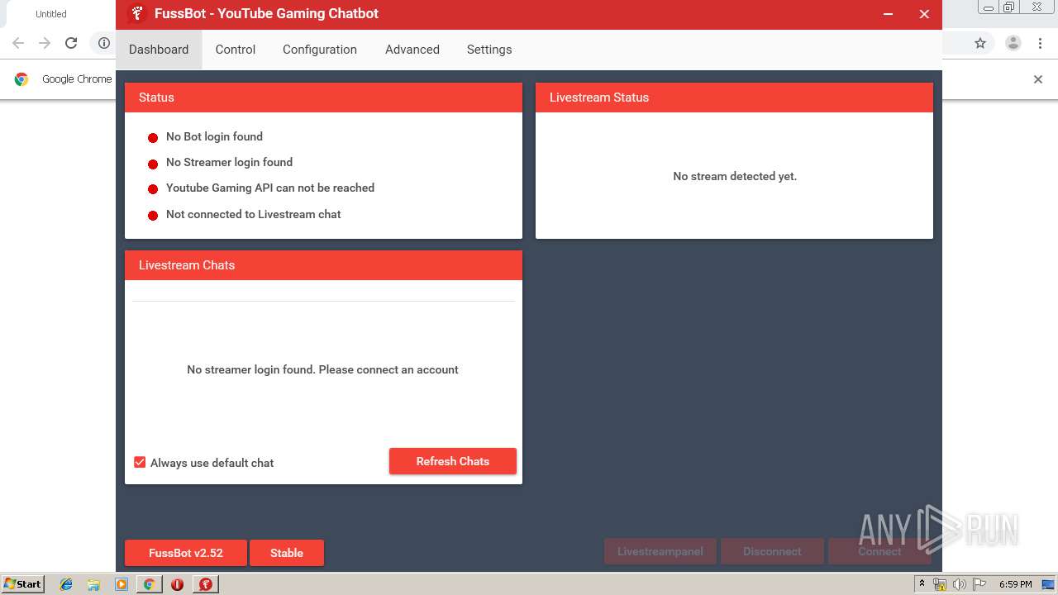Bookmark page with Chrome star icon
Screen dimensions: 1058x595
click(980, 43)
